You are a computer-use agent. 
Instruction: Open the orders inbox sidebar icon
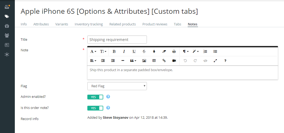7,7
